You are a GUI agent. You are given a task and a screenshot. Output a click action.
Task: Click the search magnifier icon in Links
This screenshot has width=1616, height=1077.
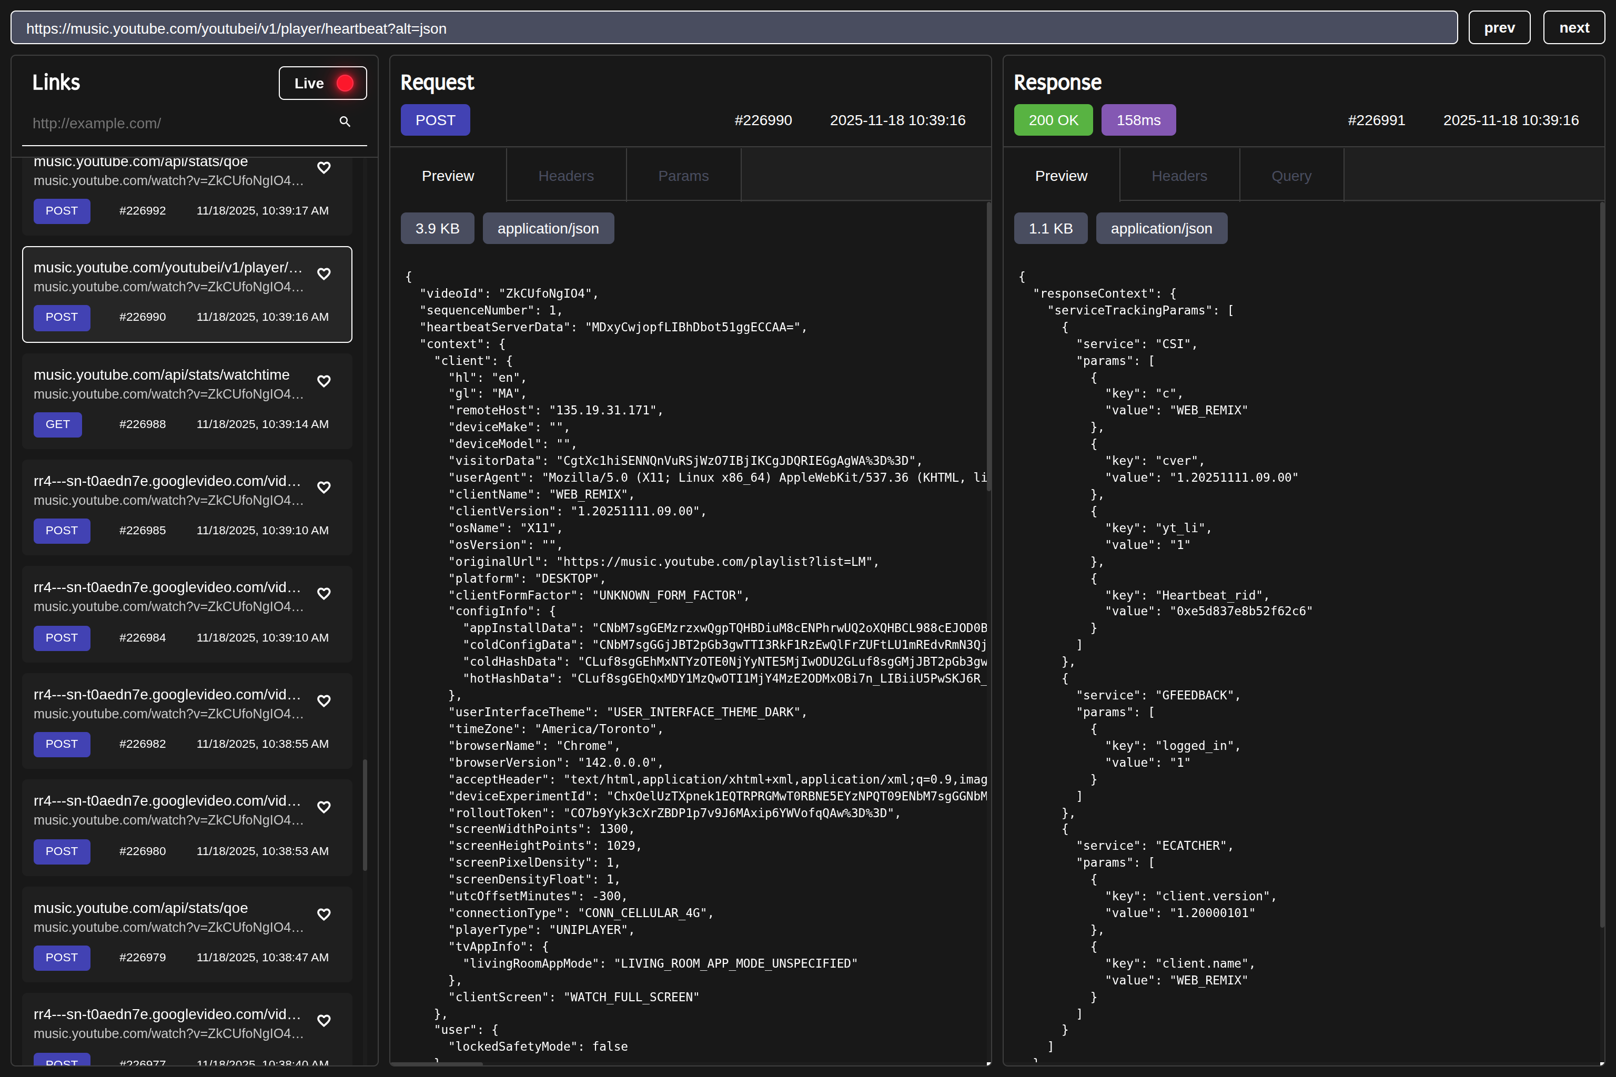click(x=345, y=121)
